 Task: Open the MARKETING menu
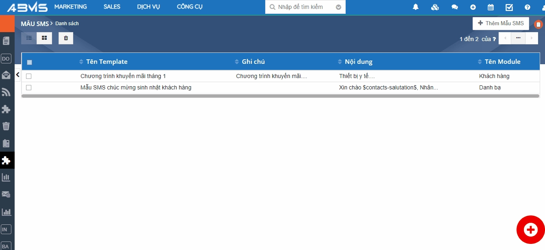(x=70, y=7)
